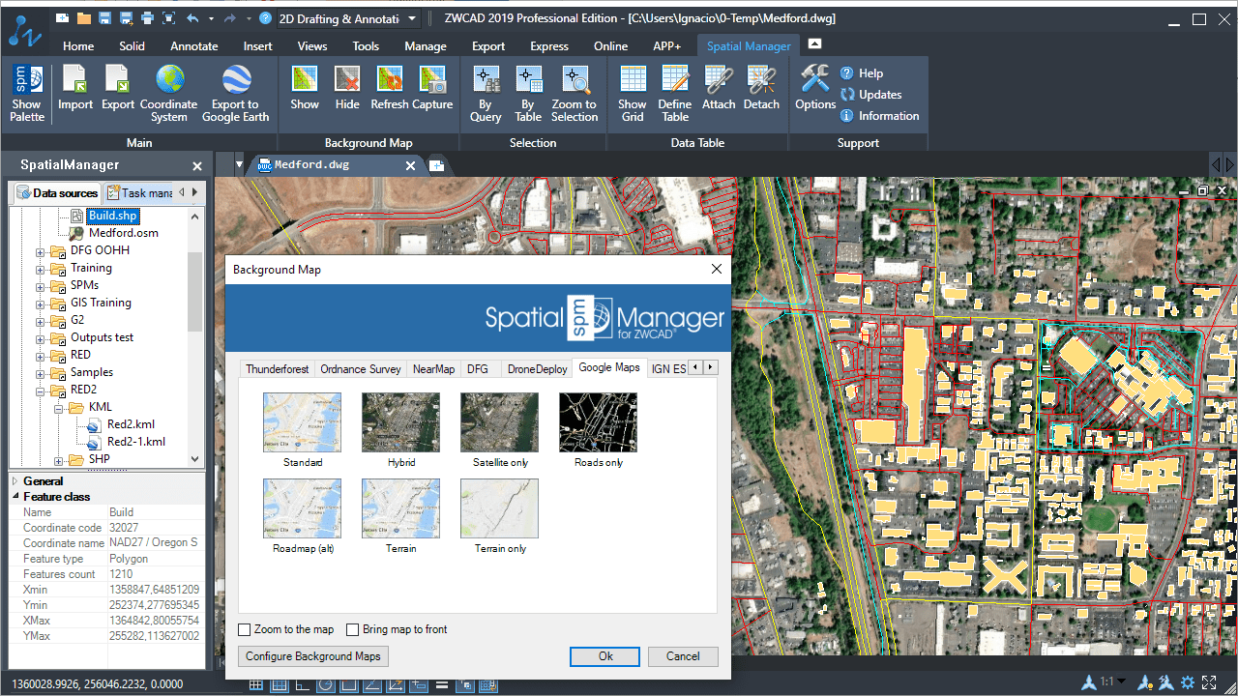
Task: Click the open folder icon in quick access toolbar
Action: pos(84,18)
